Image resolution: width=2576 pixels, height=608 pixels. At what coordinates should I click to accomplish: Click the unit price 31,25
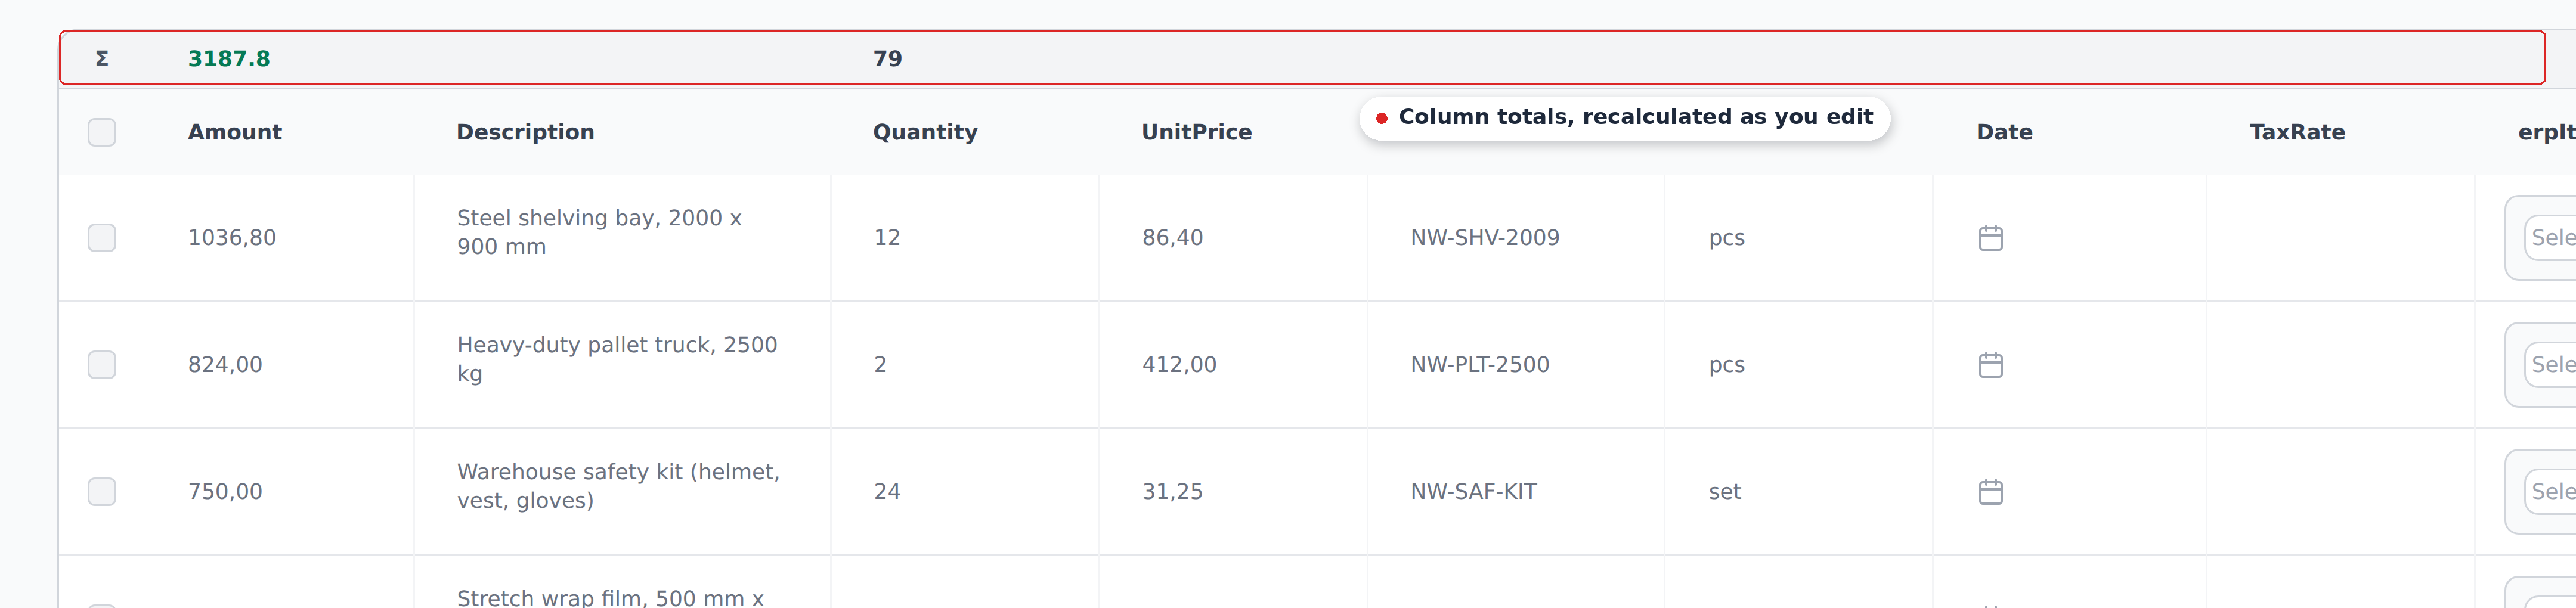coord(1173,492)
